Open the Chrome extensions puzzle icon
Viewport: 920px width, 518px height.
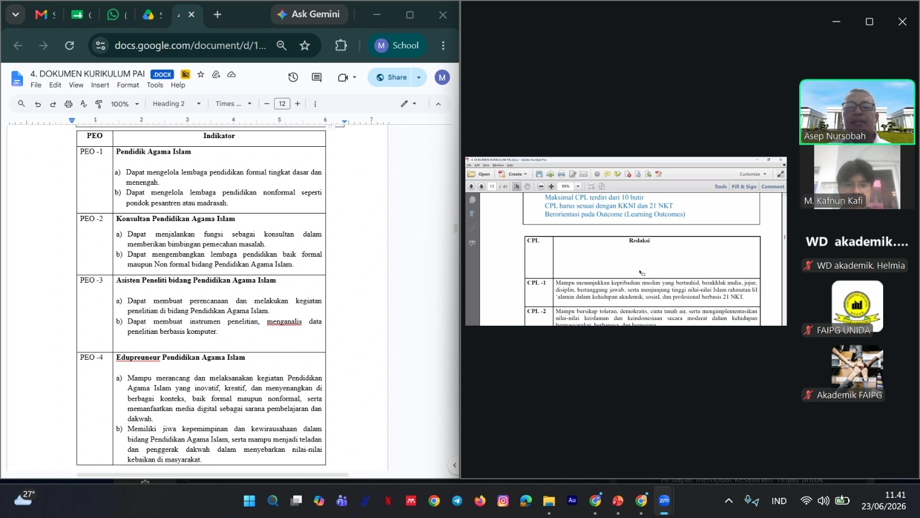341,45
